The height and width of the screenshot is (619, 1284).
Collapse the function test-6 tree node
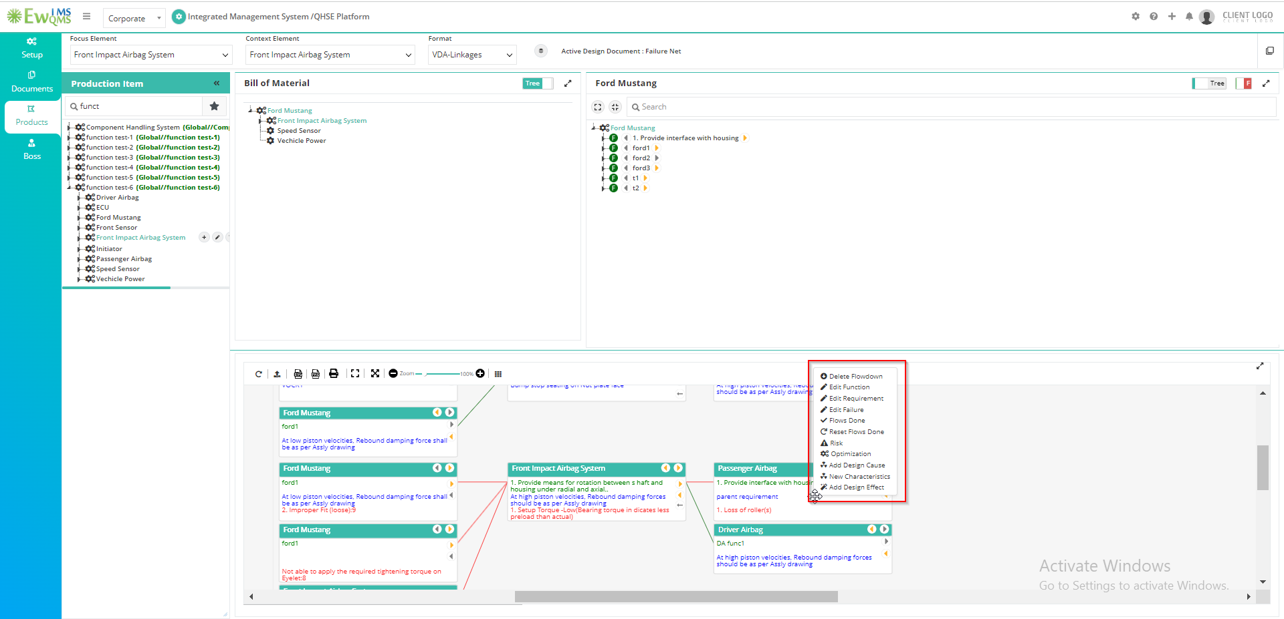click(69, 188)
